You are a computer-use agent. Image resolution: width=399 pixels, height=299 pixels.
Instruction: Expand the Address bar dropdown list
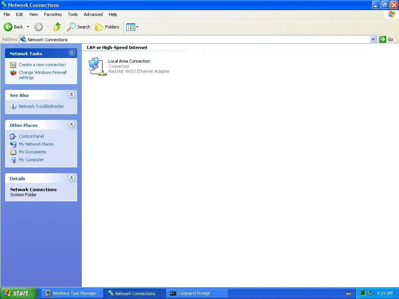(x=373, y=39)
